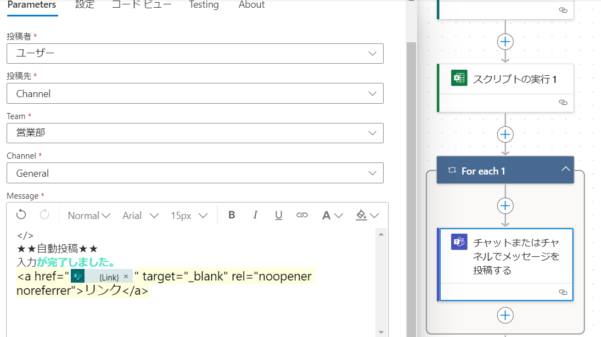Screen dimensions: 601x337
Task: Add a step below the Teams message action
Action: (505, 316)
